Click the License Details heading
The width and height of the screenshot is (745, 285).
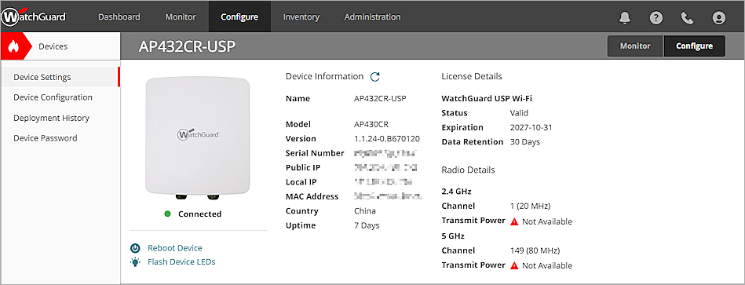(472, 76)
